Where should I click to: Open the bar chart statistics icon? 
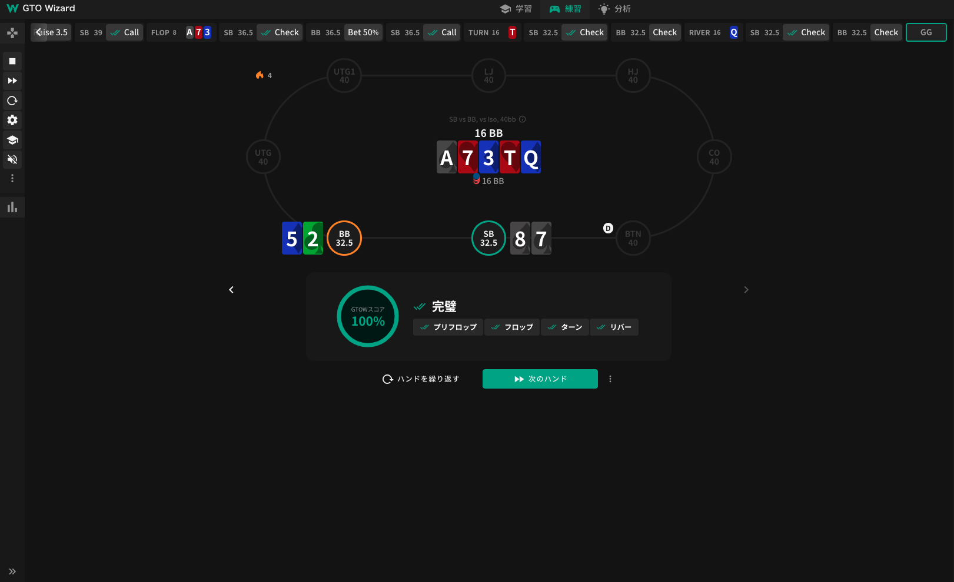tap(12, 207)
